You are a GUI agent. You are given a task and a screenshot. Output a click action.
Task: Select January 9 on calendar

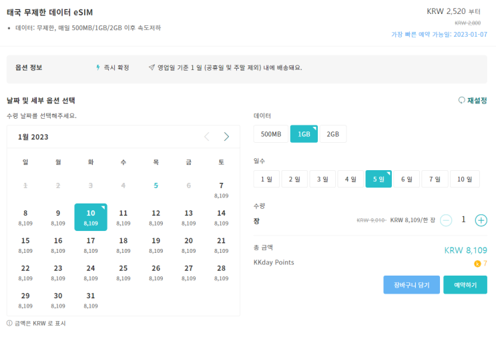tap(58, 218)
